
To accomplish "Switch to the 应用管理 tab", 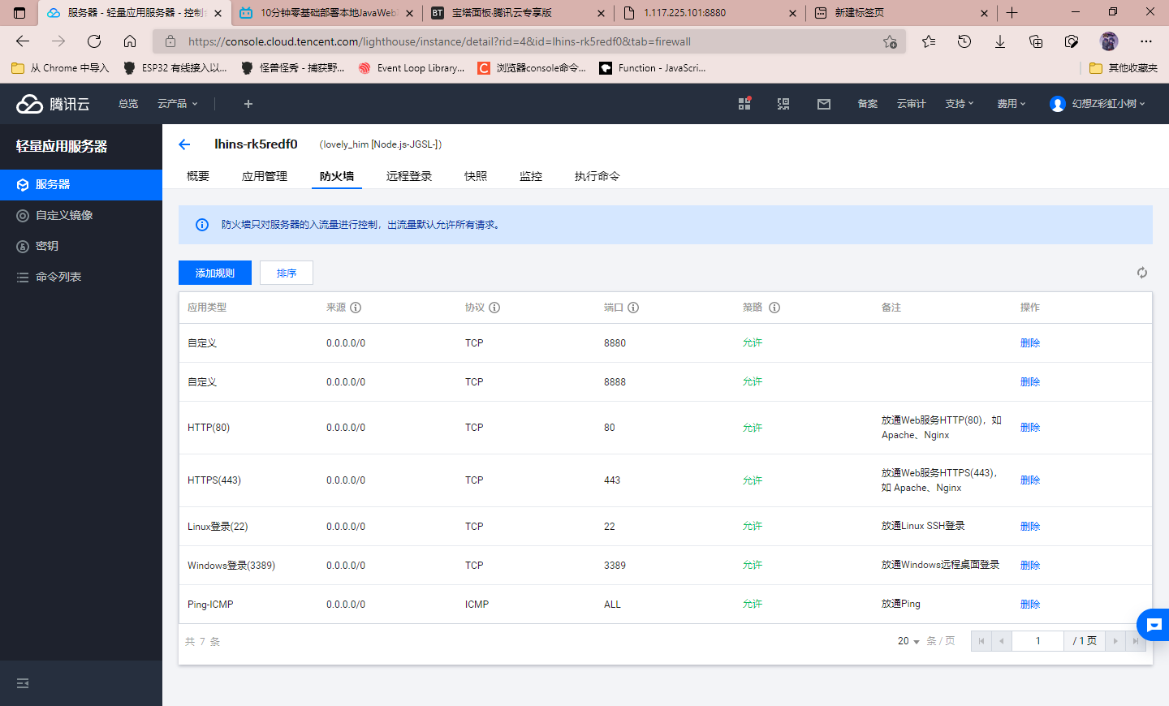I will 265,176.
